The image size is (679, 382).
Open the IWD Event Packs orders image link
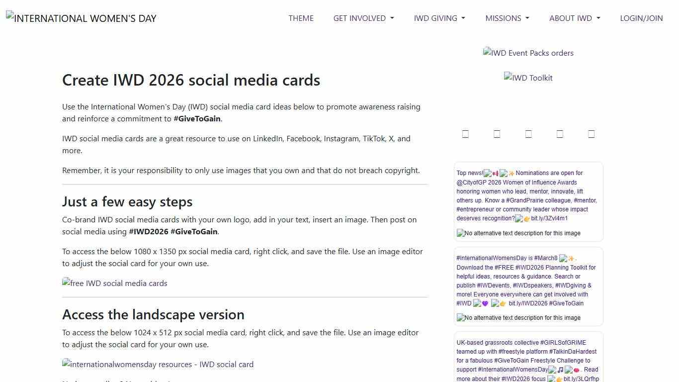pyautogui.click(x=528, y=53)
